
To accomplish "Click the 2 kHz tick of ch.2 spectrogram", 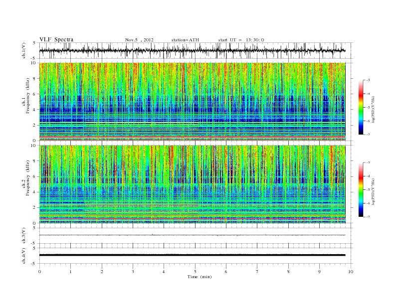I will pyautogui.click(x=34, y=208).
